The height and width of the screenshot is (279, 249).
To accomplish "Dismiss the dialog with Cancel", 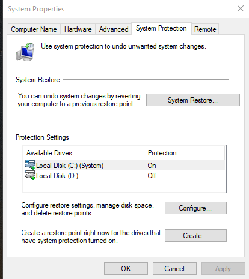I will pyautogui.click(x=174, y=269).
